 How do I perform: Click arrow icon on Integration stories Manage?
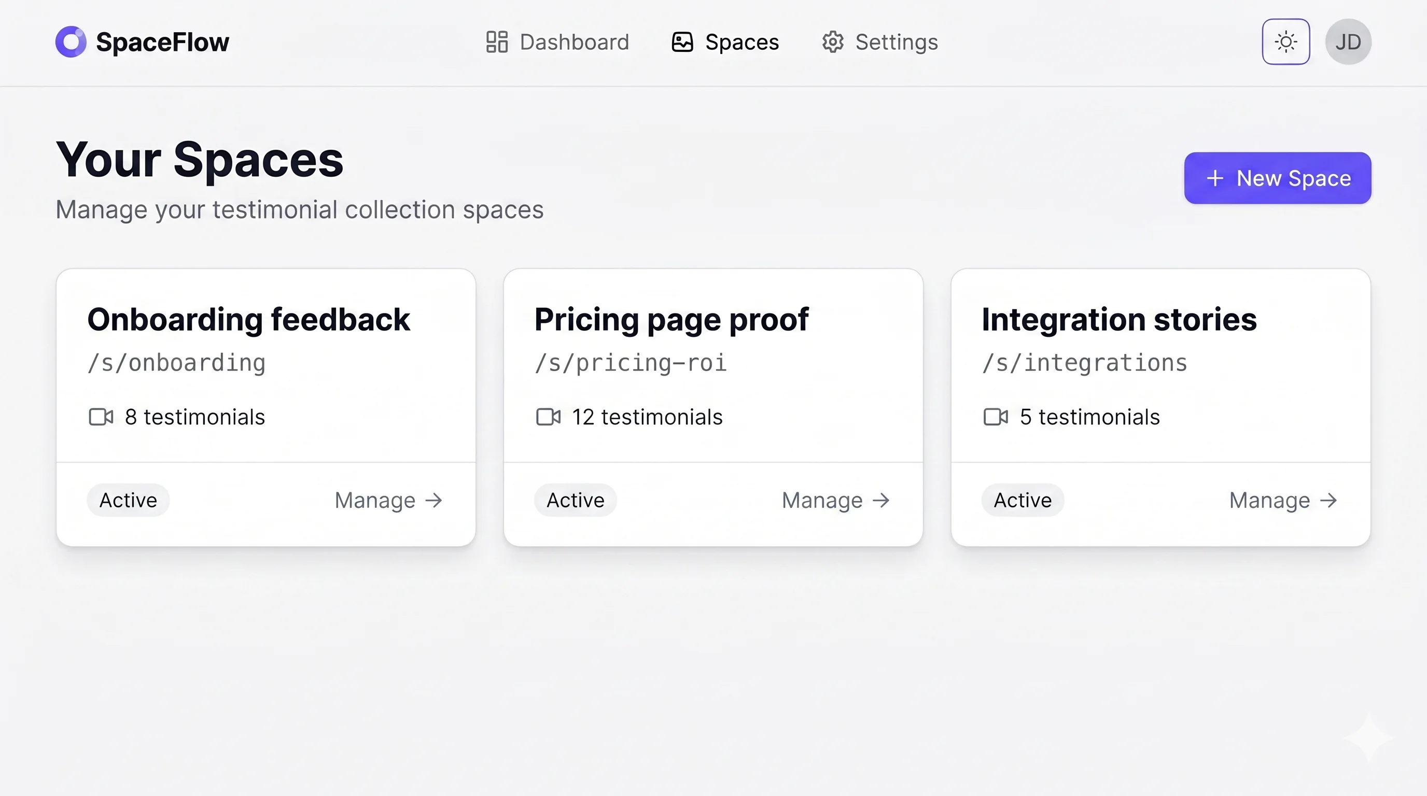pyautogui.click(x=1328, y=501)
